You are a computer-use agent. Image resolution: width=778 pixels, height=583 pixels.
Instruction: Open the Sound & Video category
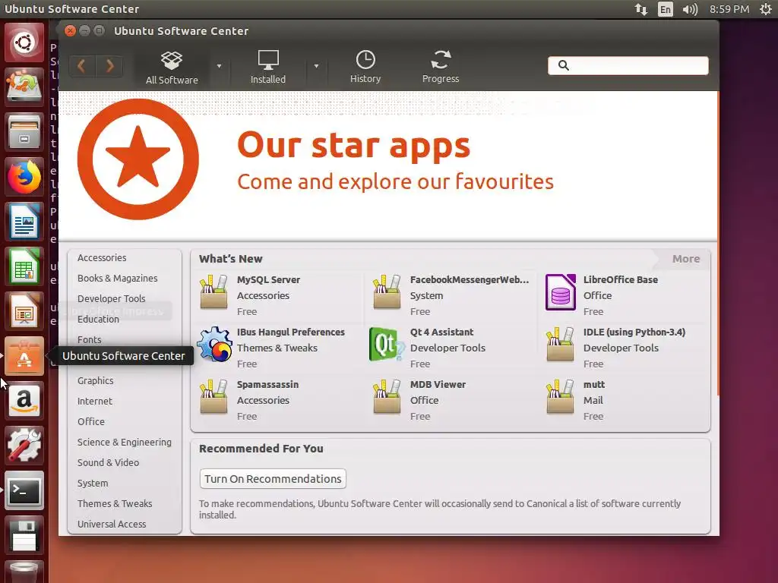pyautogui.click(x=108, y=462)
